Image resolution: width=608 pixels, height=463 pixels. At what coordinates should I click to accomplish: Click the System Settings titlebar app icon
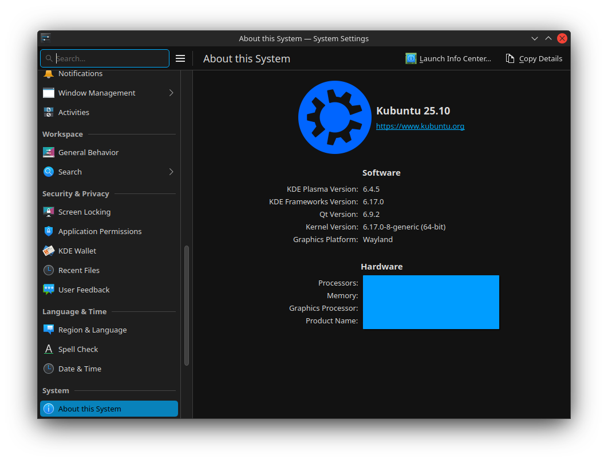(46, 38)
